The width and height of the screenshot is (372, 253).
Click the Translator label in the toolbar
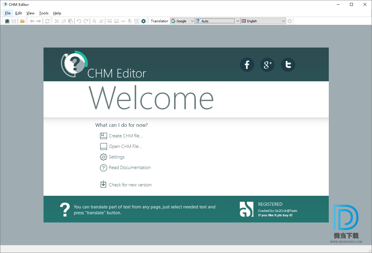[160, 21]
